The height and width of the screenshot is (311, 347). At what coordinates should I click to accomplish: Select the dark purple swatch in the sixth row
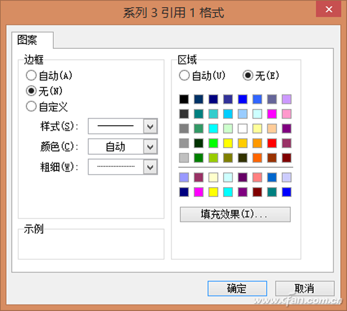point(243,177)
